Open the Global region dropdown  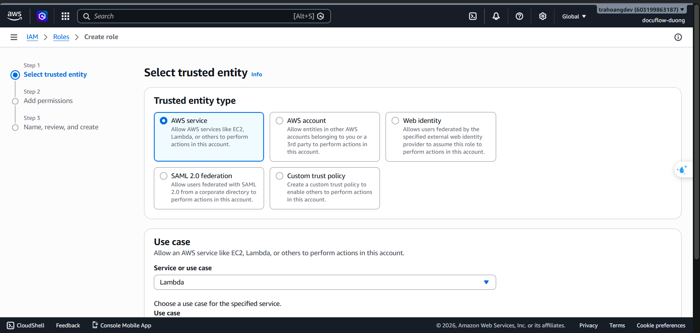[x=574, y=17]
